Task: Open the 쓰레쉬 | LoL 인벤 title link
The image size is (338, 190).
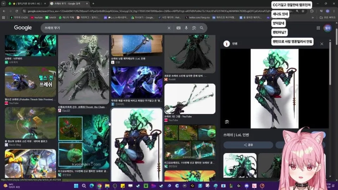Action: (x=236, y=135)
